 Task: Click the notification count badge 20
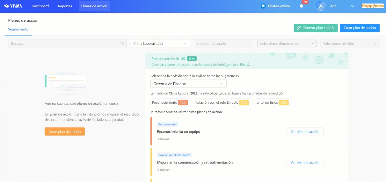[305, 2]
